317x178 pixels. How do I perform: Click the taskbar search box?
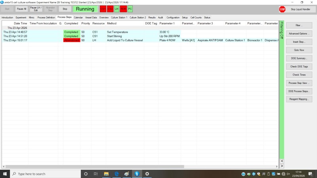pyautogui.click(x=45, y=174)
